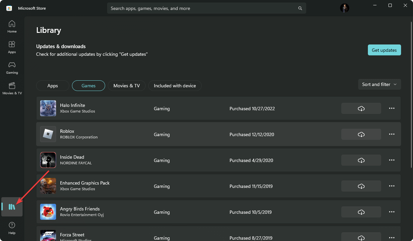Viewport: 413px width, 241px height.
Task: Download Enhanced Graphics Pack via cloud icon
Action: click(361, 186)
